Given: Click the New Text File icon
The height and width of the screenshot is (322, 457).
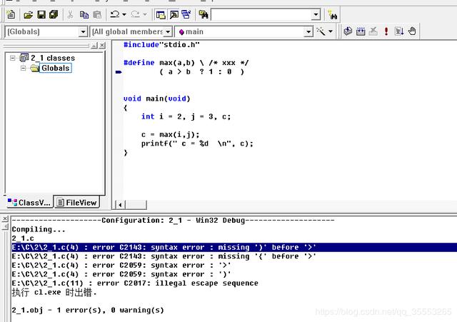Looking at the screenshot, I should [x=11, y=14].
